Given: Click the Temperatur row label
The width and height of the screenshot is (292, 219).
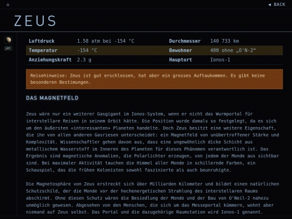Looking at the screenshot, I should (x=43, y=50).
